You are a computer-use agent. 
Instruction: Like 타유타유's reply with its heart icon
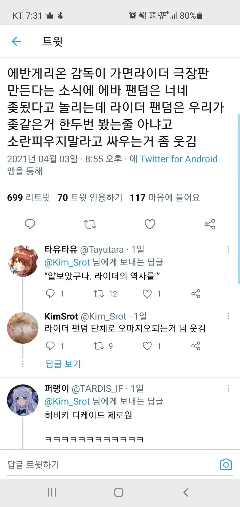(x=147, y=294)
